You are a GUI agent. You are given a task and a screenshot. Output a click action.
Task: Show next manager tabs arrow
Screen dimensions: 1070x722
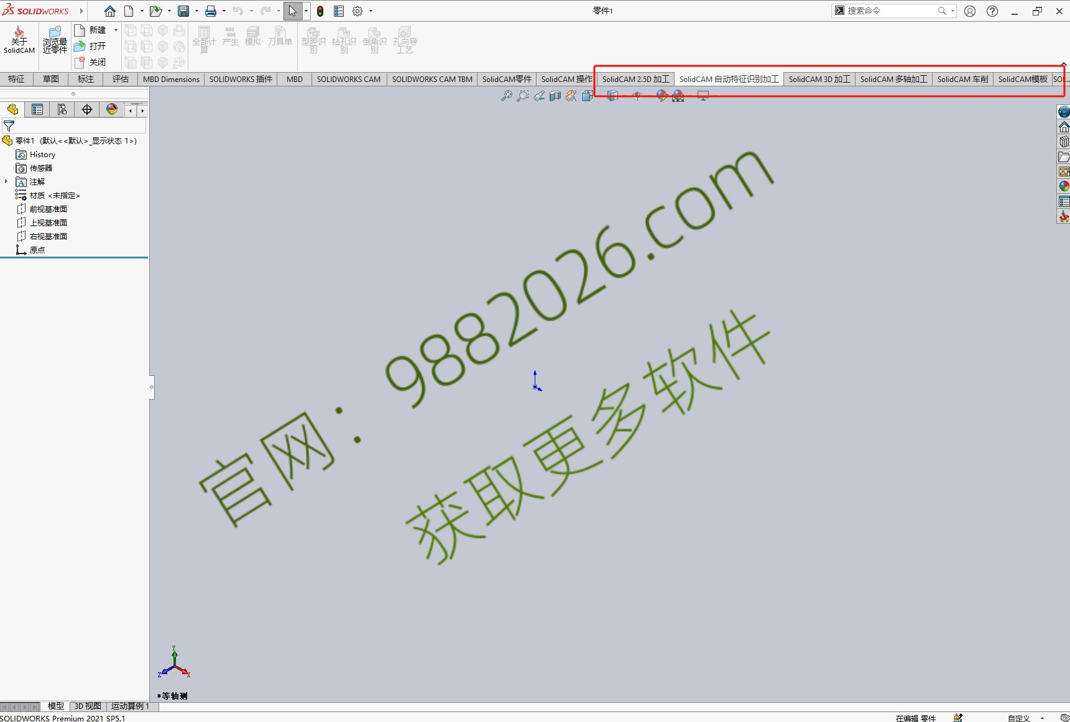click(142, 111)
